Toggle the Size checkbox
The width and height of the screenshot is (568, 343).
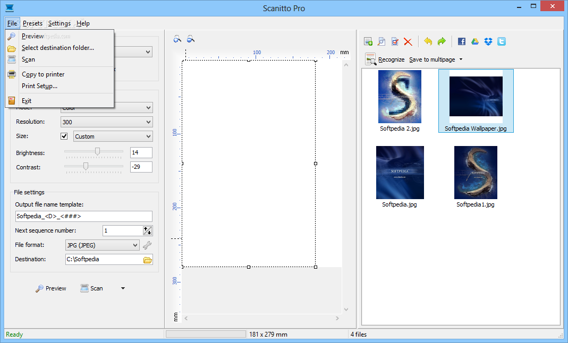pos(64,136)
